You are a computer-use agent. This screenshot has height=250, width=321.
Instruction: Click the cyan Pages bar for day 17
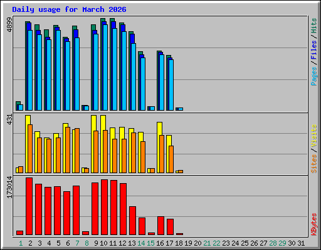[x=171, y=85]
